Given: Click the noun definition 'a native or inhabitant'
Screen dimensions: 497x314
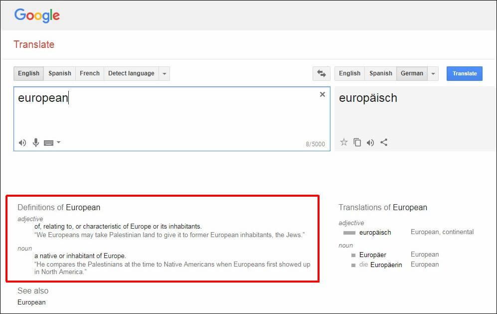Looking at the screenshot, I should [80, 256].
